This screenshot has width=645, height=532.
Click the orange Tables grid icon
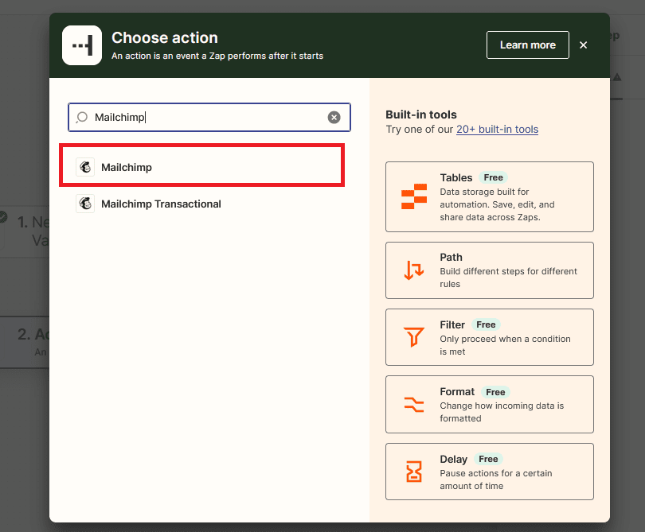414,196
